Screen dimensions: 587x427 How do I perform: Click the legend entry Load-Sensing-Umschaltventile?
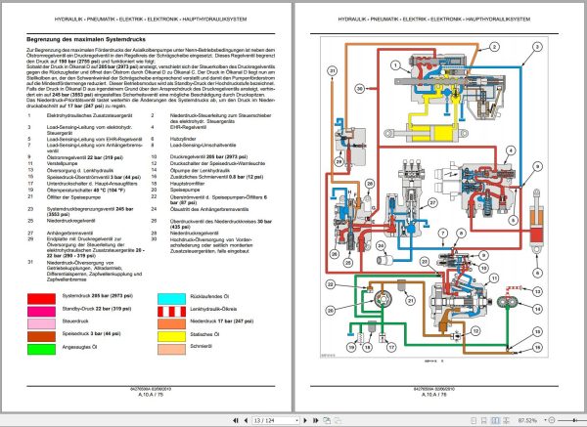(x=203, y=145)
